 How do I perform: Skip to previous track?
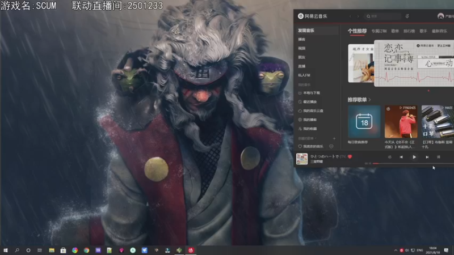click(x=401, y=157)
